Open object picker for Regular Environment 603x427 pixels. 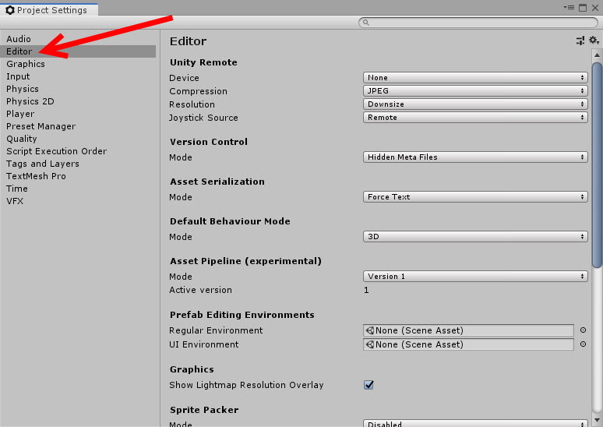(583, 330)
